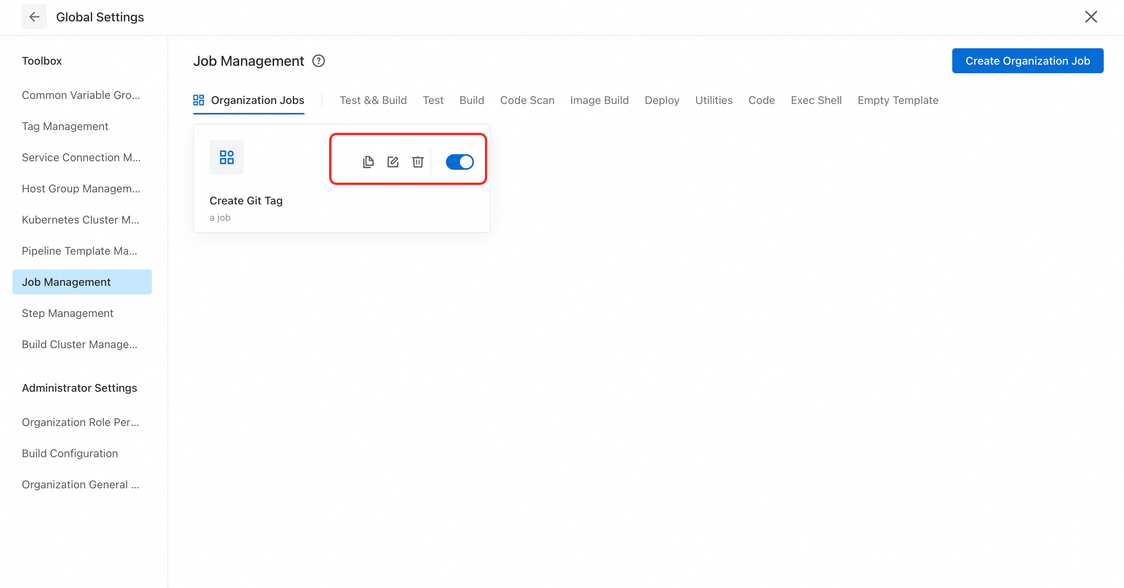The image size is (1124, 588).
Task: Go to Build Configuration settings
Action: [70, 453]
